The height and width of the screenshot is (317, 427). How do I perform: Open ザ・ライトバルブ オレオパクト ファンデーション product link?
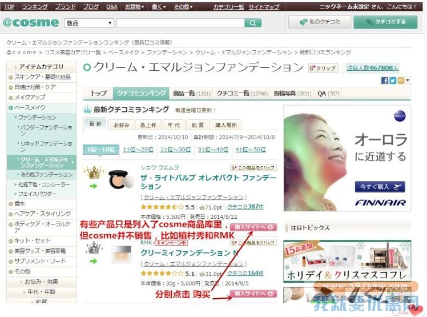[208, 182]
